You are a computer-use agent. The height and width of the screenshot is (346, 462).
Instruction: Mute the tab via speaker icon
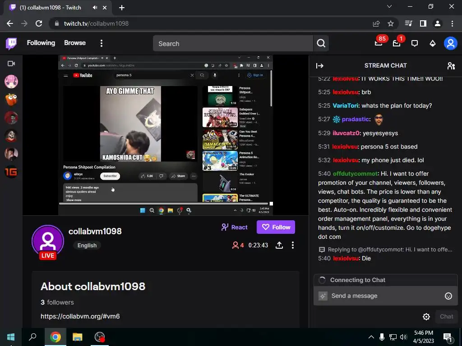[x=95, y=8]
